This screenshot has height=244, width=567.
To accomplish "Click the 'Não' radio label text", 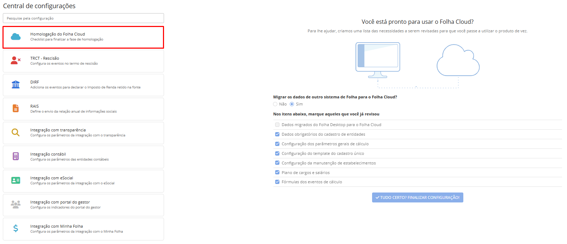I will [283, 104].
